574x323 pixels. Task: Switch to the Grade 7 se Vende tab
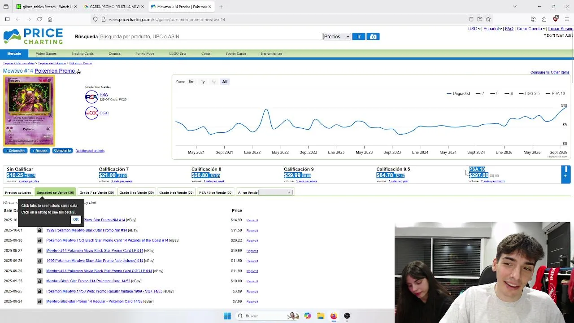click(96, 192)
